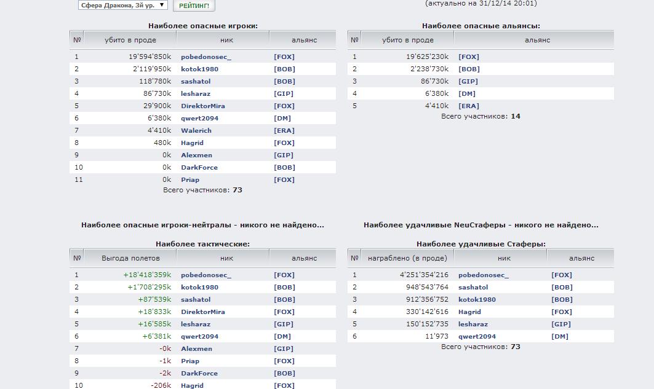The image size is (654, 389).
Task: Click kotok1980 in the tactical players table
Action: pos(199,287)
